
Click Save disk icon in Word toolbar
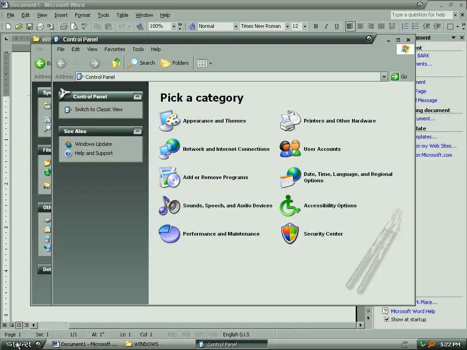(x=30, y=26)
